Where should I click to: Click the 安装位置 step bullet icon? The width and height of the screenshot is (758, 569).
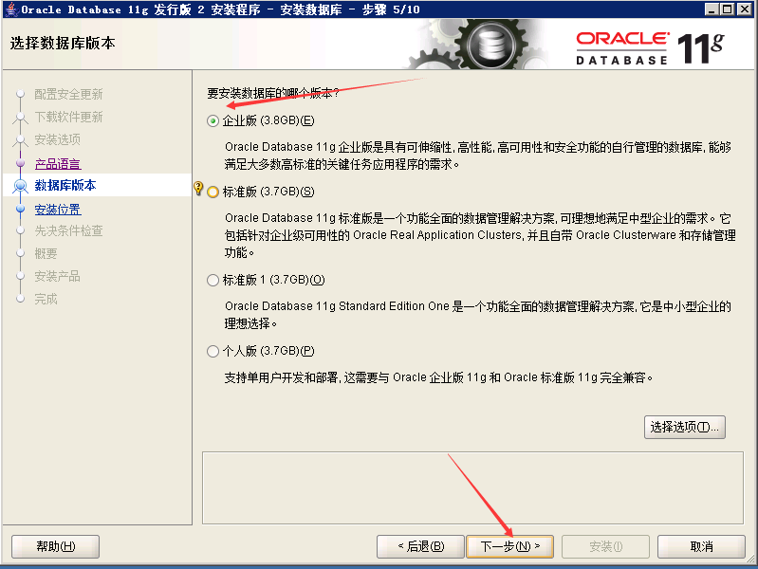tap(20, 209)
